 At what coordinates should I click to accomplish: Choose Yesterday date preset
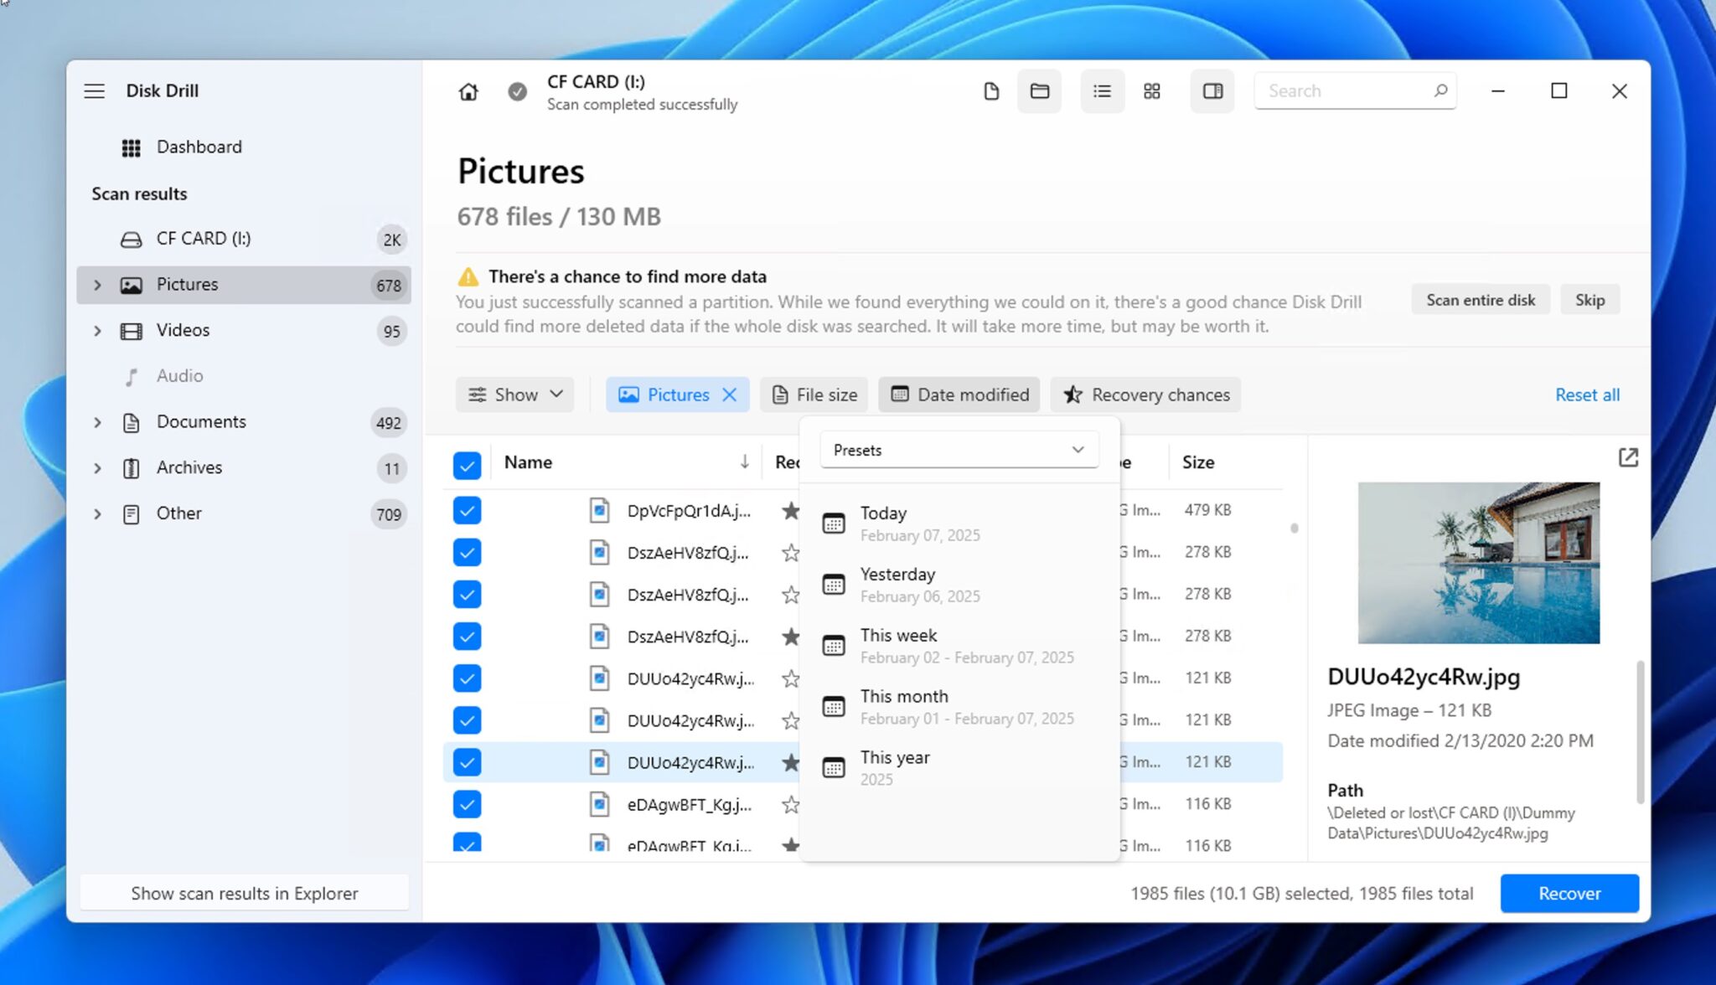tap(959, 585)
